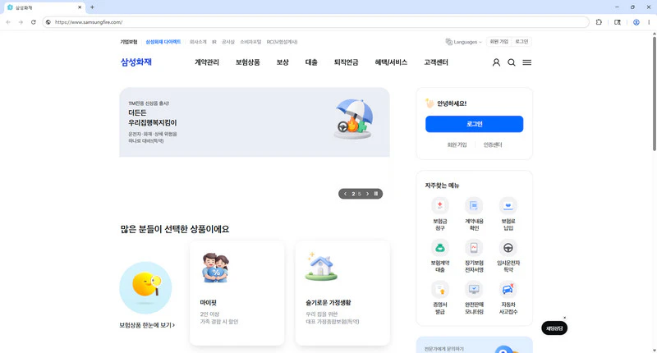Open the 대출 menu
The width and height of the screenshot is (657, 353).
pos(311,62)
